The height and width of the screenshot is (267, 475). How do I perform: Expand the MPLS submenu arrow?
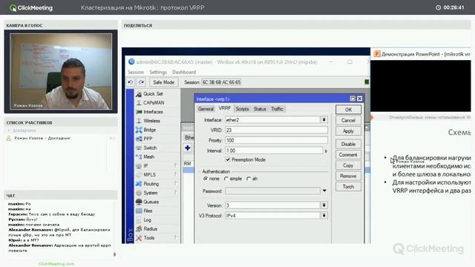(x=175, y=174)
